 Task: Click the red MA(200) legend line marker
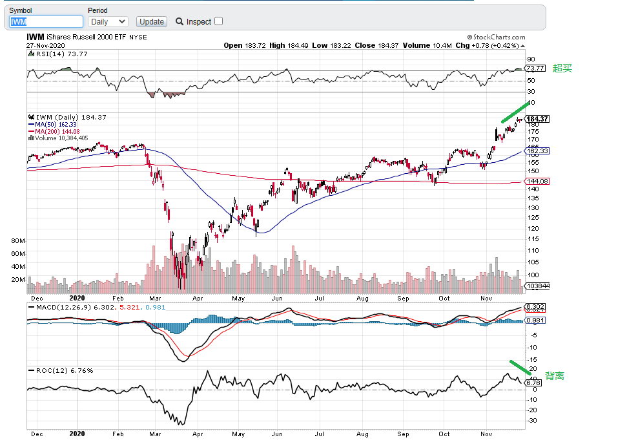pyautogui.click(x=31, y=132)
